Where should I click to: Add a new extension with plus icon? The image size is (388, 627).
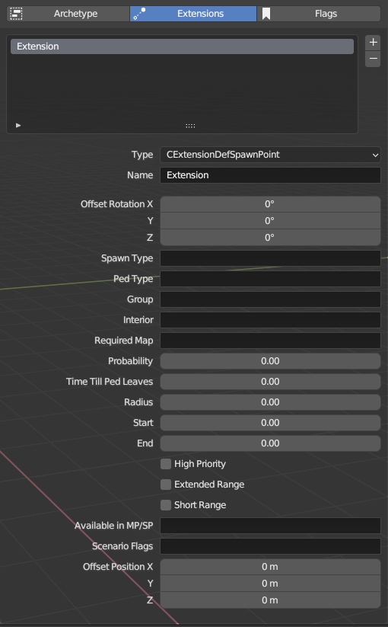pos(374,43)
